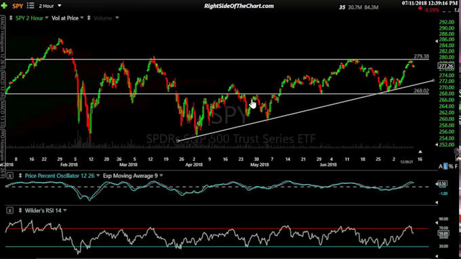Select the A (arithmetic) scale toggle

click(441, 166)
